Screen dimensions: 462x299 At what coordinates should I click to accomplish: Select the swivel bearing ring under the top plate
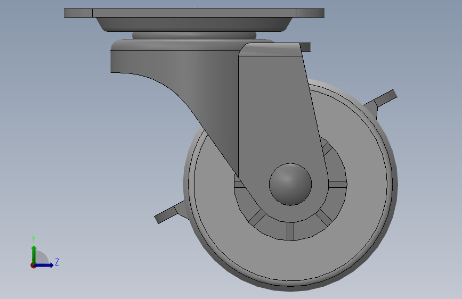[x=194, y=35]
